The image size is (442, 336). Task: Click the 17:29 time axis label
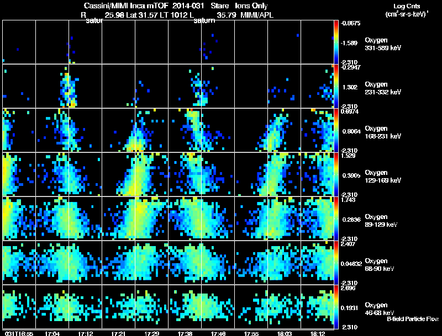point(151,333)
